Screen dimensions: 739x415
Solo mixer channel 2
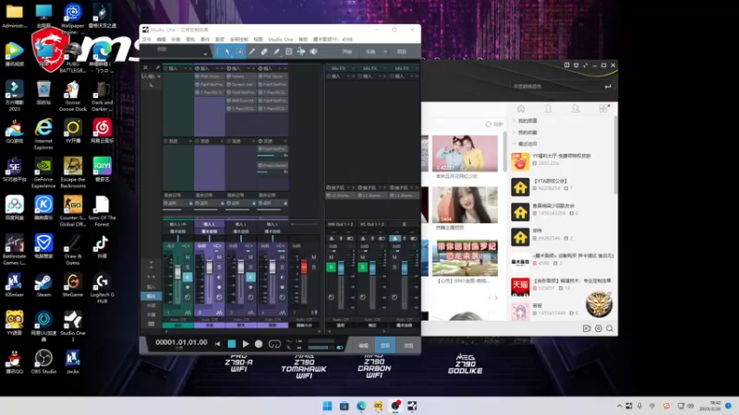pyautogui.click(x=219, y=267)
